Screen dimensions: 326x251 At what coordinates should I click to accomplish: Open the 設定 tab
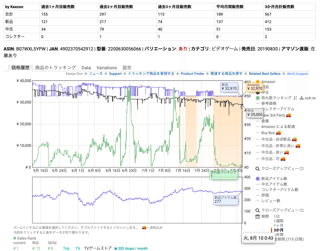point(127,68)
